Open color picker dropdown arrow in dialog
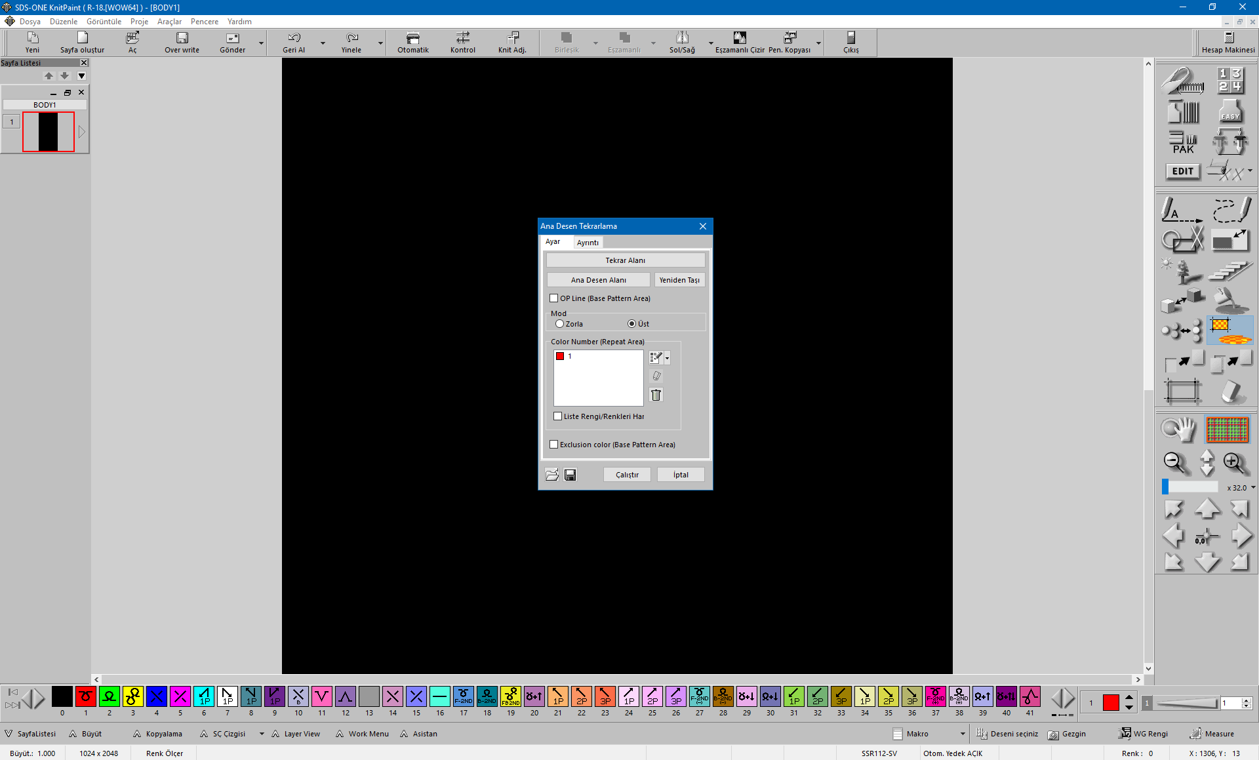The width and height of the screenshot is (1259, 760). click(x=668, y=358)
